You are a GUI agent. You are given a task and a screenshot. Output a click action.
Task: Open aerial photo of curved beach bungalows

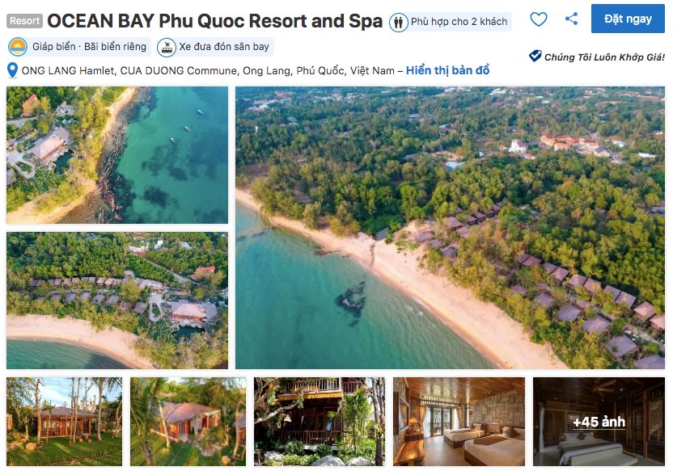[117, 301]
